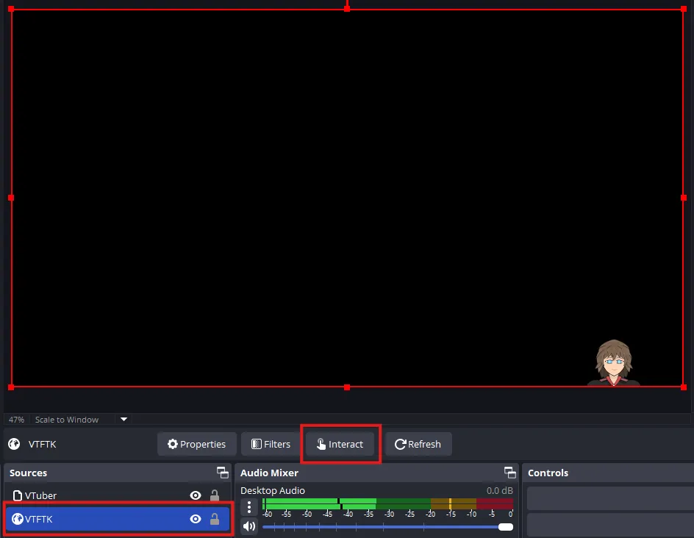The width and height of the screenshot is (694, 538).
Task: Click the document icon beside VTuber source
Action: coord(18,495)
